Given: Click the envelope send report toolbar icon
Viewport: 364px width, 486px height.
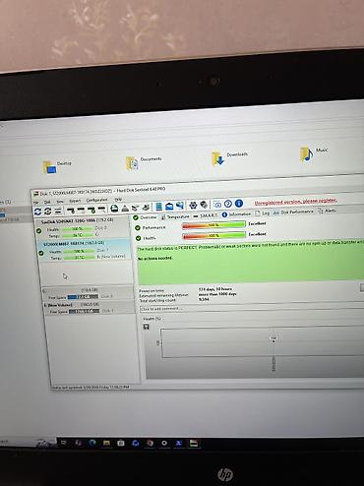Looking at the screenshot, I should point(169,207).
